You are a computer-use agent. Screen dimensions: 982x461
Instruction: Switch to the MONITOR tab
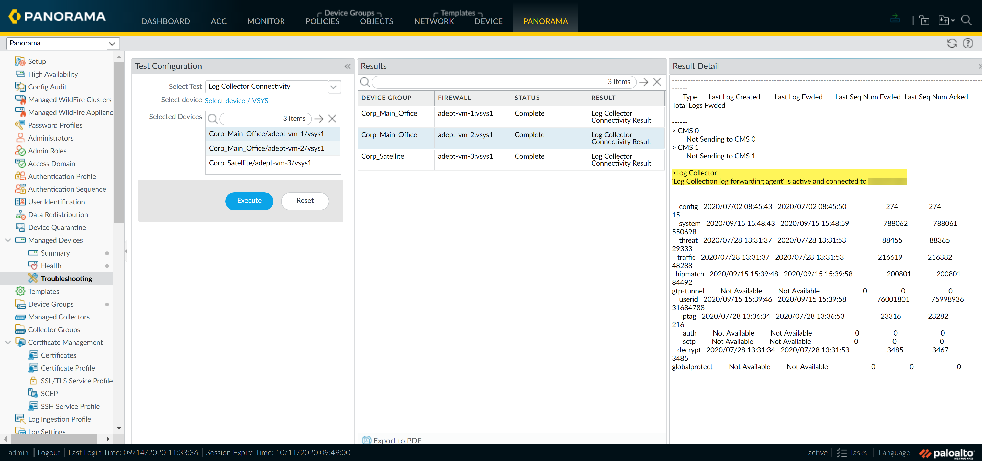[266, 21]
